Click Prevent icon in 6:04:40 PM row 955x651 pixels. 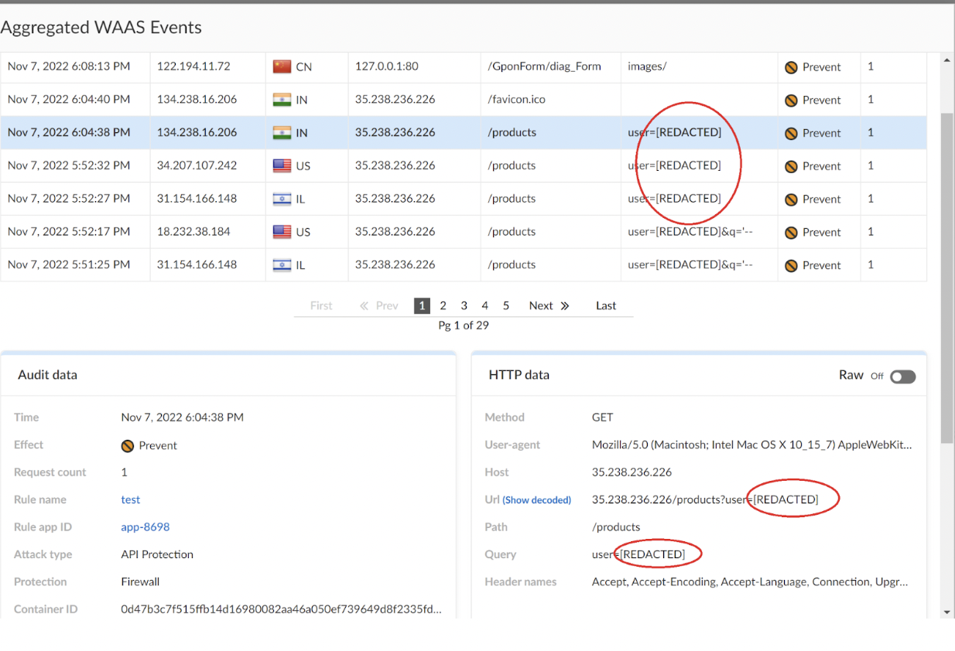coord(791,101)
